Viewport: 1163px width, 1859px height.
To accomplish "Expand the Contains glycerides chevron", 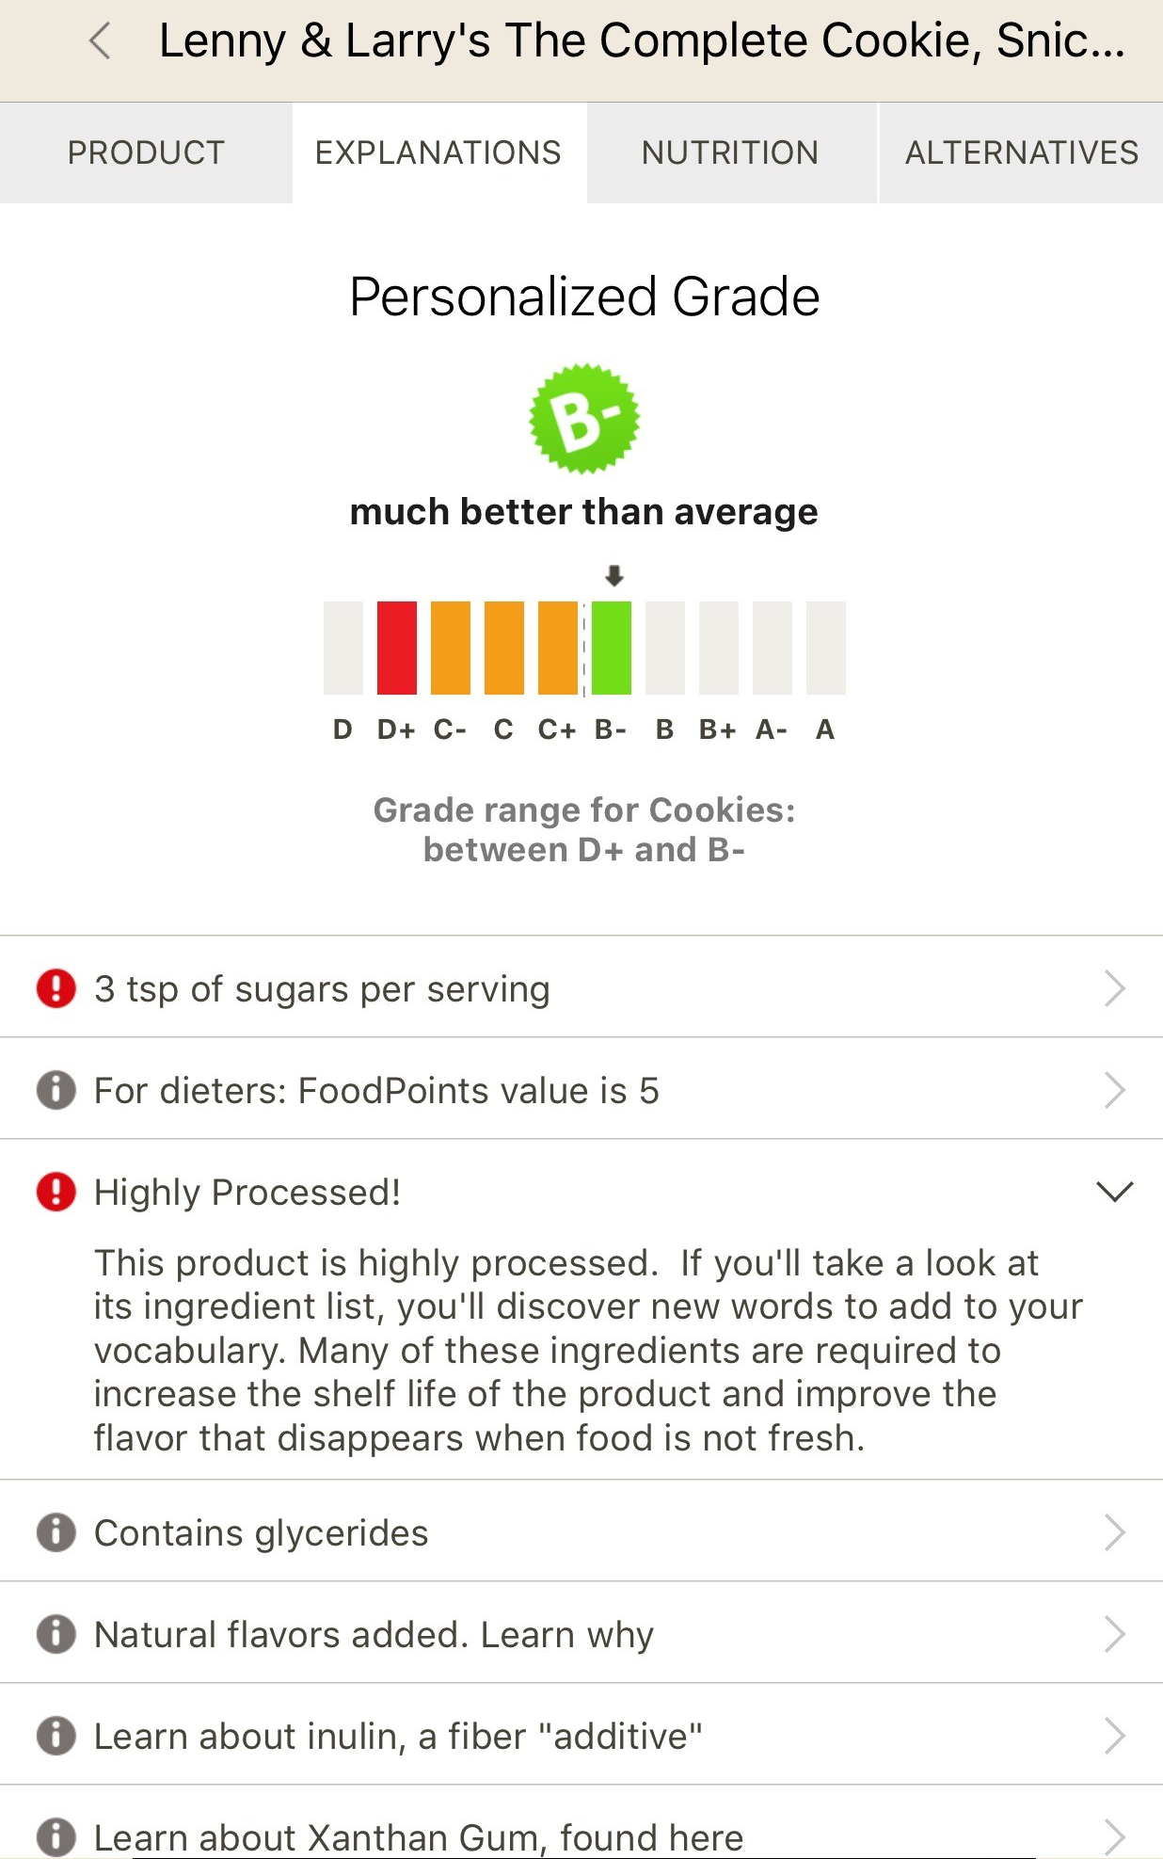I will pyautogui.click(x=1115, y=1532).
